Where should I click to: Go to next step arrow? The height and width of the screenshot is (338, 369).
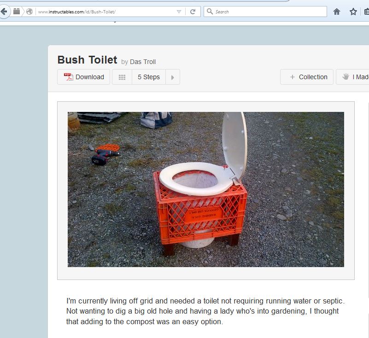[x=173, y=77]
